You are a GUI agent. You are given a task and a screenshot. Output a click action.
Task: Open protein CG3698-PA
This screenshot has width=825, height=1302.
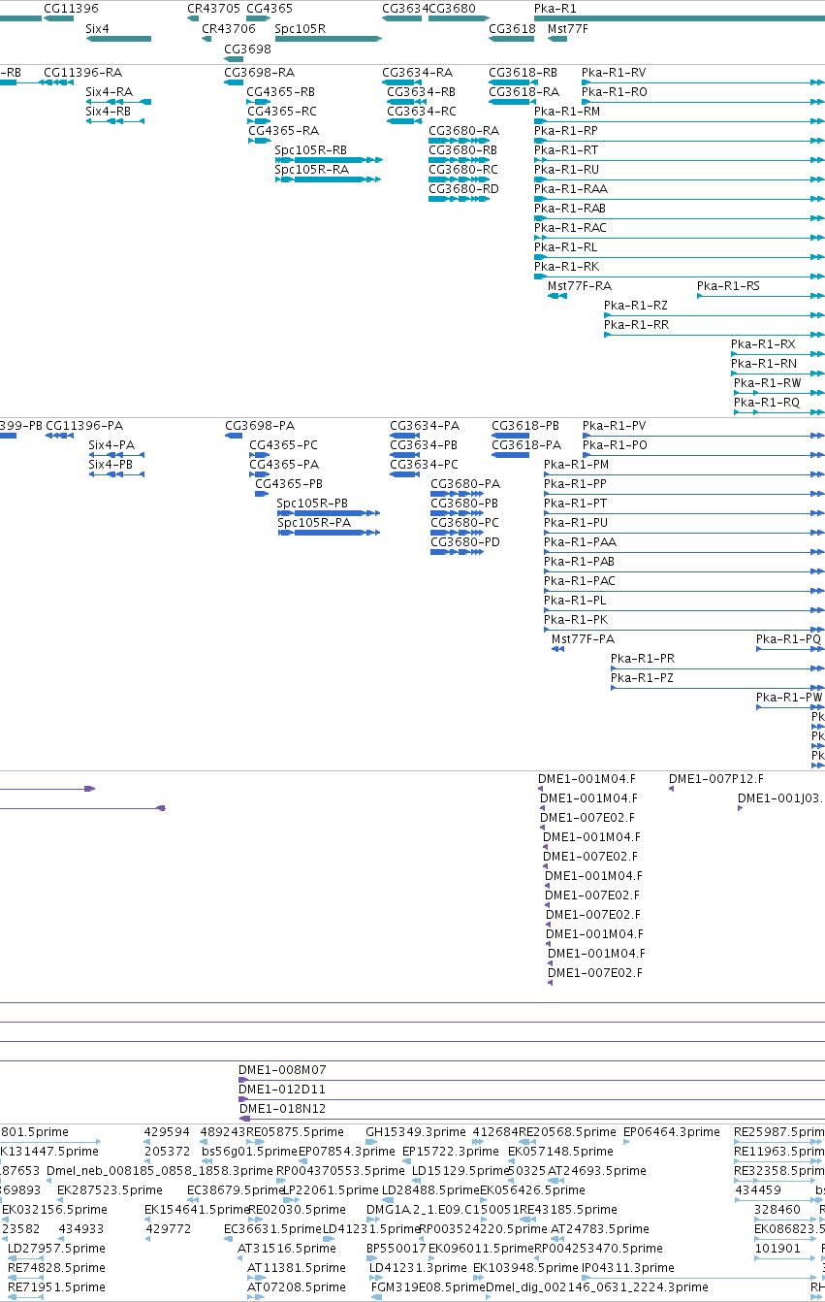point(260,426)
